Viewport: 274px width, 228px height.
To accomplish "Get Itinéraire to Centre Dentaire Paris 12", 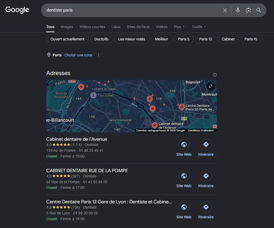I will [x=206, y=210].
